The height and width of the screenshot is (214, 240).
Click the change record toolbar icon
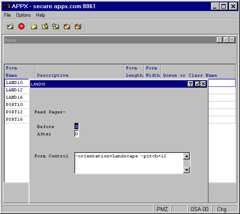(x=45, y=26)
